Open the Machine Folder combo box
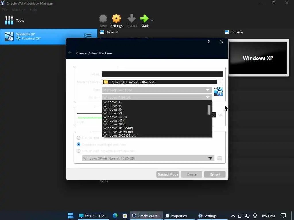This screenshot has height=220, width=294. pyautogui.click(x=163, y=82)
